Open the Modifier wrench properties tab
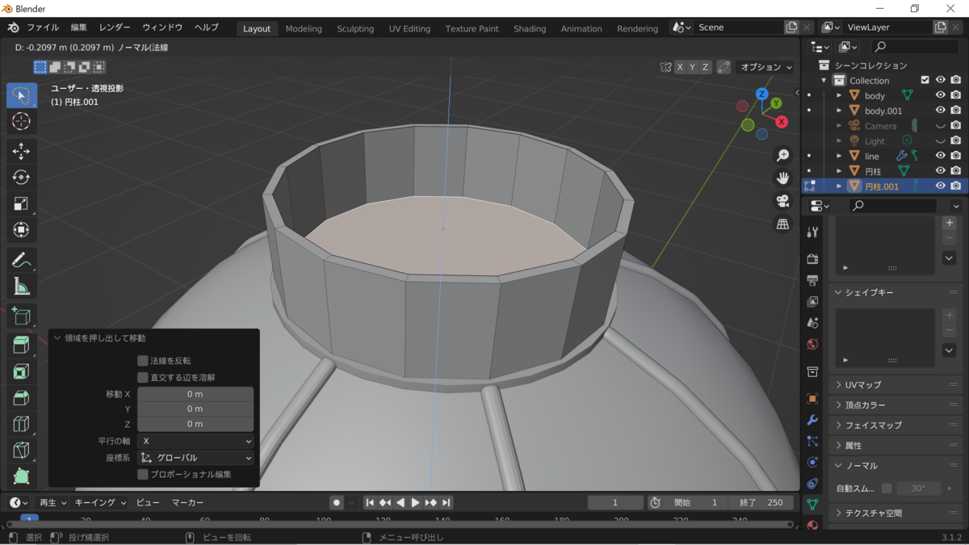969x545 pixels. pyautogui.click(x=812, y=421)
